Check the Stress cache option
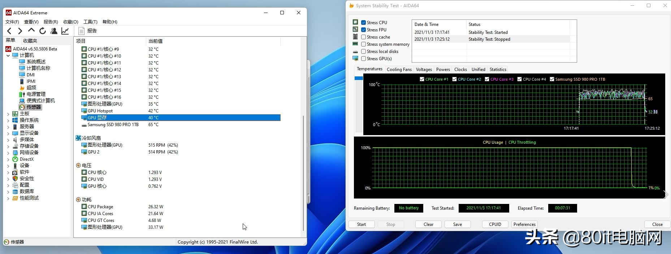The width and height of the screenshot is (671, 254). 363,37
